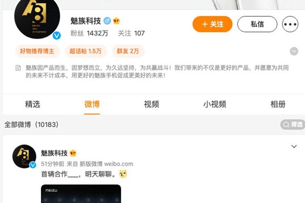Viewport: 305px width, 203px height.
Task: Click the blue verified V badge on profile avatar
Action: tap(57, 36)
